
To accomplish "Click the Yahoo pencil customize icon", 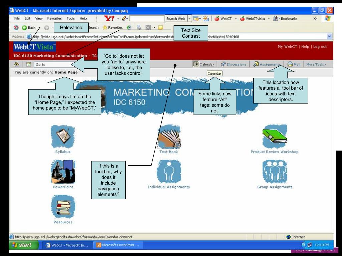I will (124, 19).
